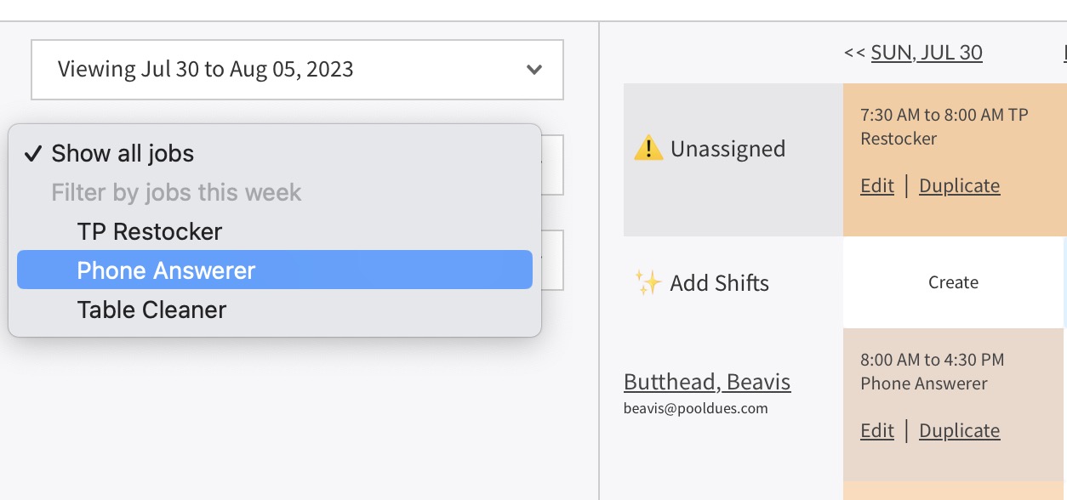
Task: Click the << previous week arrows
Action: pyautogui.click(x=854, y=53)
